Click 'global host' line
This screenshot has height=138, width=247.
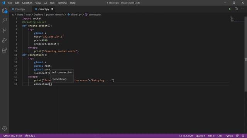42,66
